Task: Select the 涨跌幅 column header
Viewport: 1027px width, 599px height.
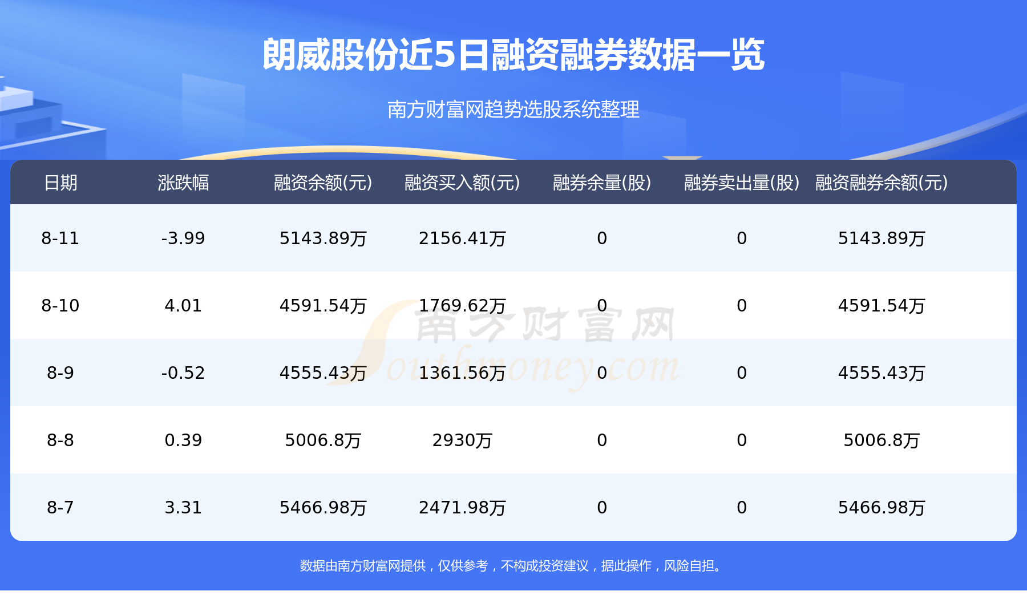Action: pos(183,183)
